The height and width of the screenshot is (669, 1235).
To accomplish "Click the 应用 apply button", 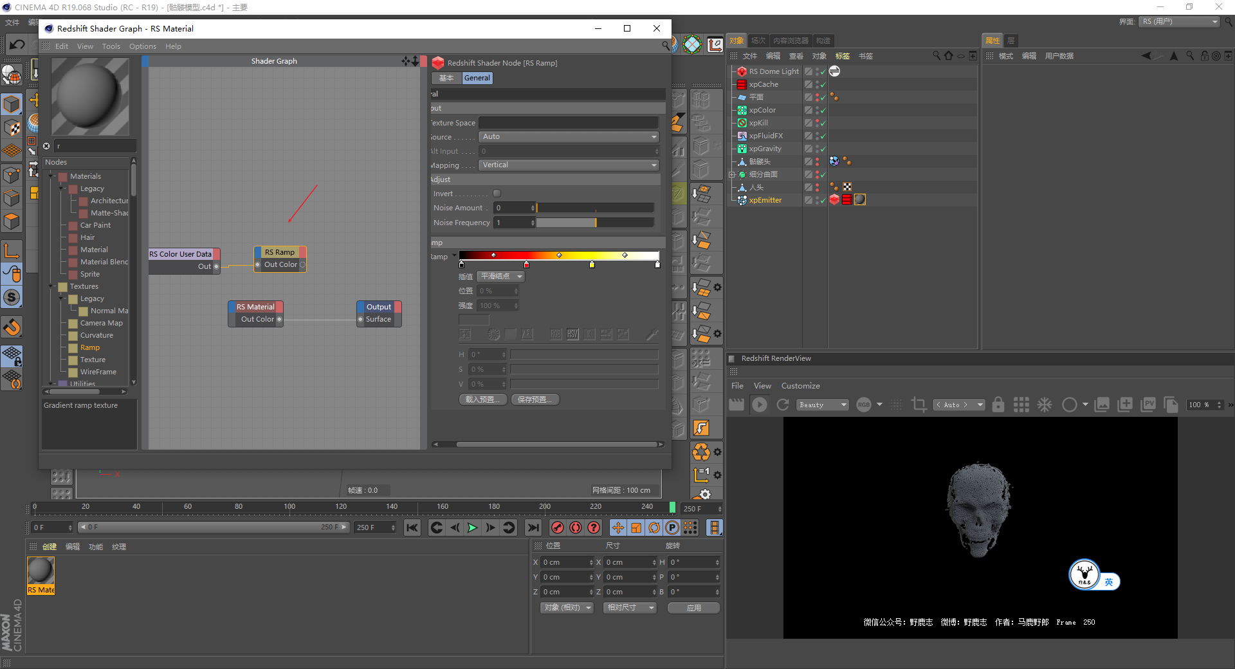I will [693, 607].
